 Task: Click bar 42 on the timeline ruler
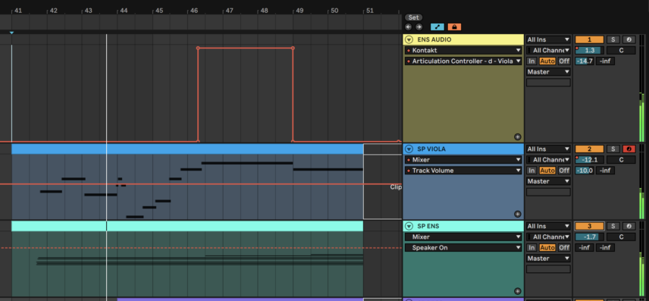click(x=53, y=11)
